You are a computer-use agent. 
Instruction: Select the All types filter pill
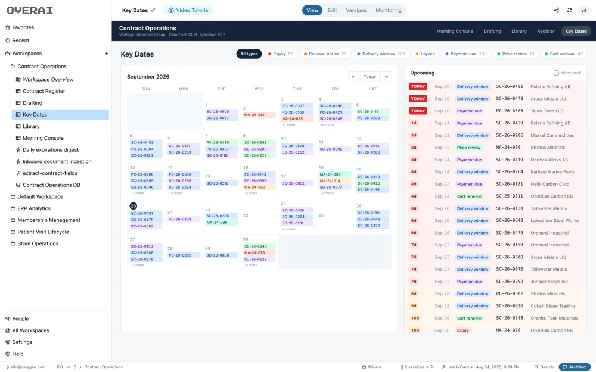[x=249, y=54]
